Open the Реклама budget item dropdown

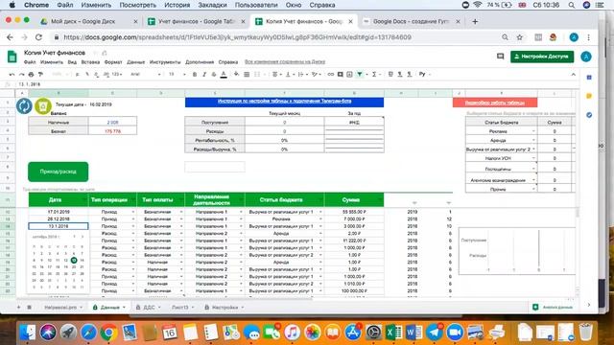pos(533,131)
